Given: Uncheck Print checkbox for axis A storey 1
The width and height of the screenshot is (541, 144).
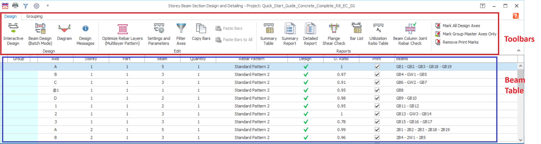Looking at the screenshot, I should (x=377, y=66).
